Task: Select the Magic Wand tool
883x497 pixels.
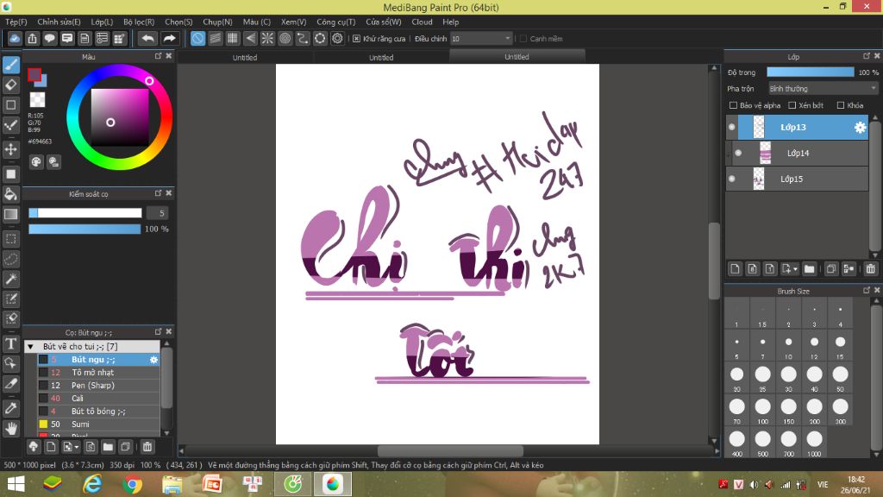Action: [10, 279]
